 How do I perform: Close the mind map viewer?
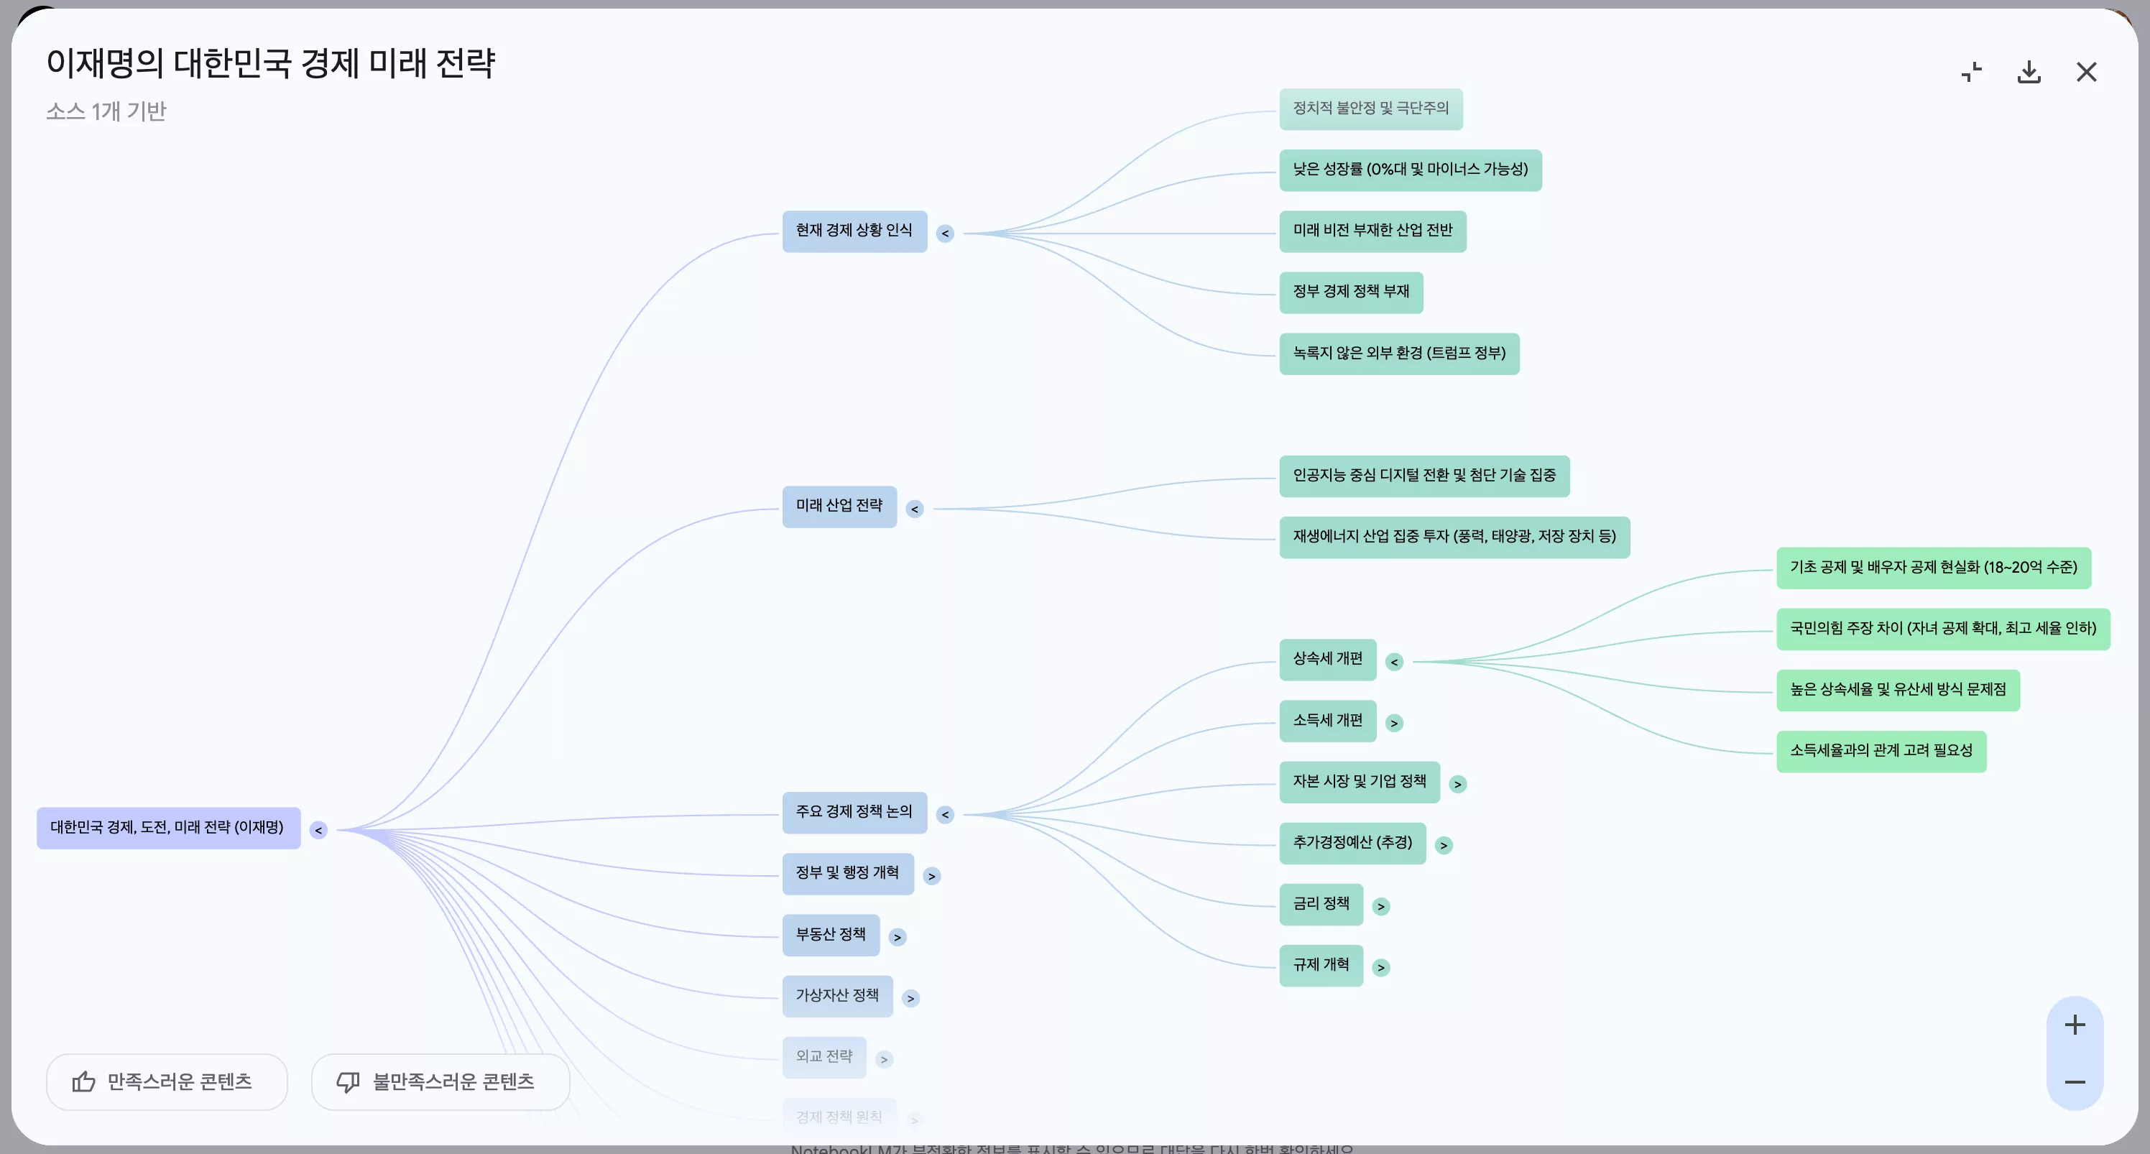[2087, 73]
